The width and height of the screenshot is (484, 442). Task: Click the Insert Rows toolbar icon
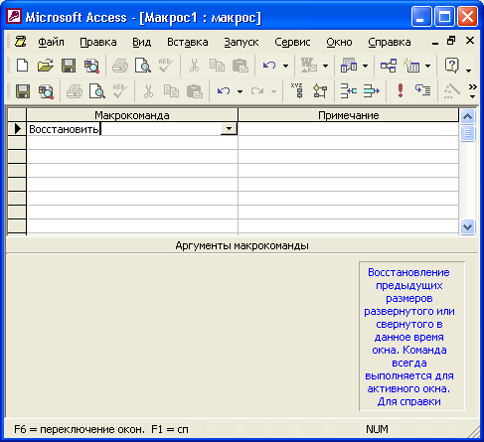click(349, 90)
